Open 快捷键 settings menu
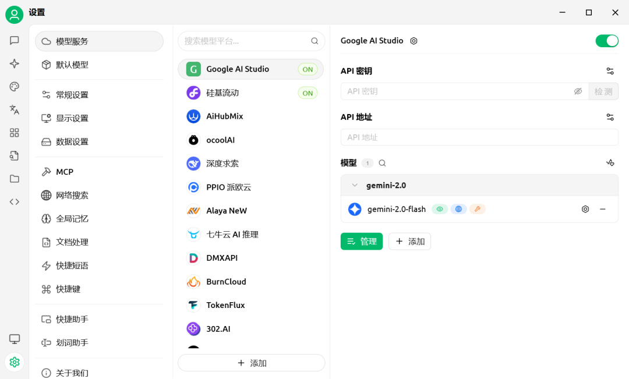This screenshot has width=629, height=379. pos(99,289)
